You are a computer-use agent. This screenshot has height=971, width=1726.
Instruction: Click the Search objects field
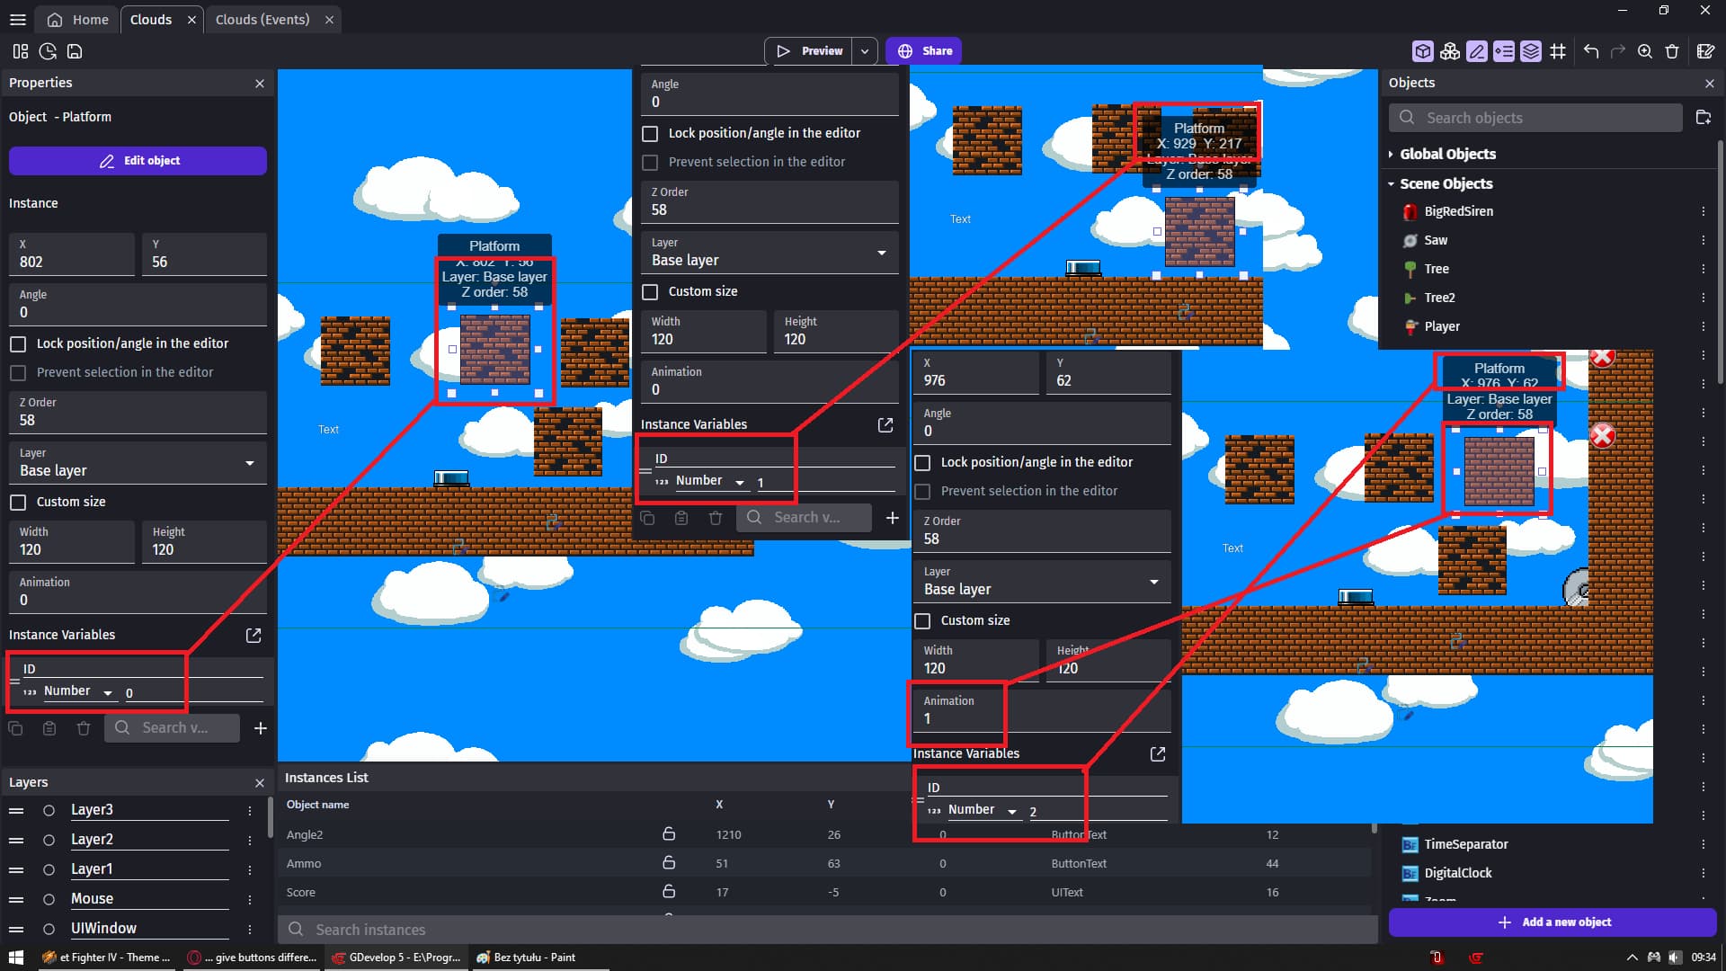1535,118
